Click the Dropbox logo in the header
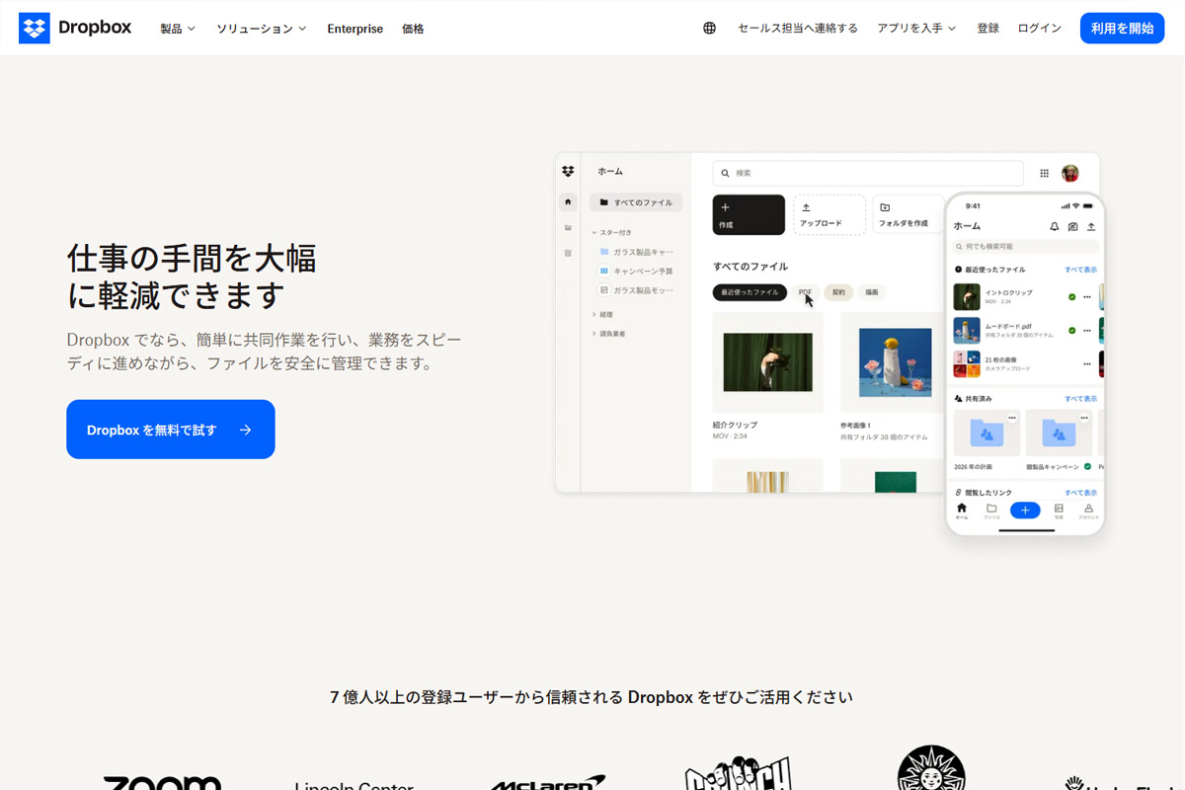This screenshot has width=1185, height=790. coord(75,28)
